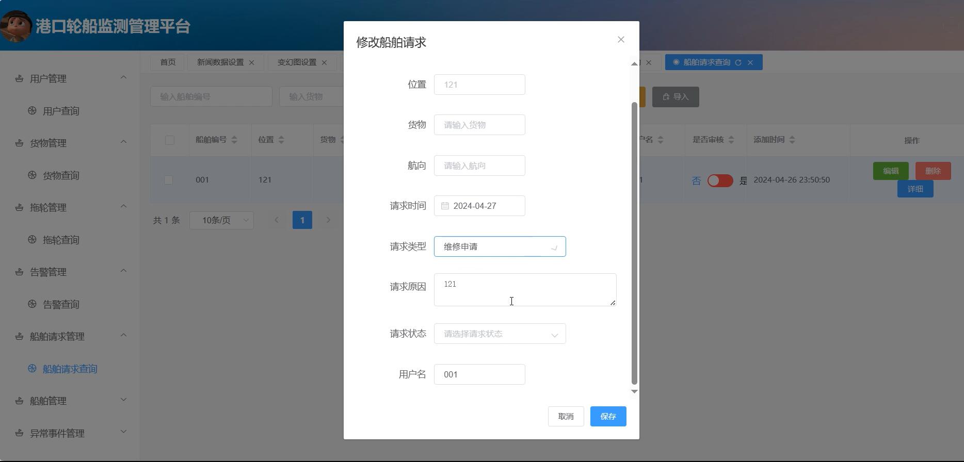Click the icon beside 拖轮查询
Screen dimensions: 964x462
tap(32, 239)
